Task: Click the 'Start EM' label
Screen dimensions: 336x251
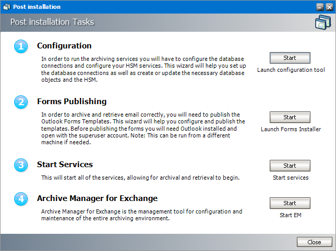Action: pyautogui.click(x=291, y=215)
